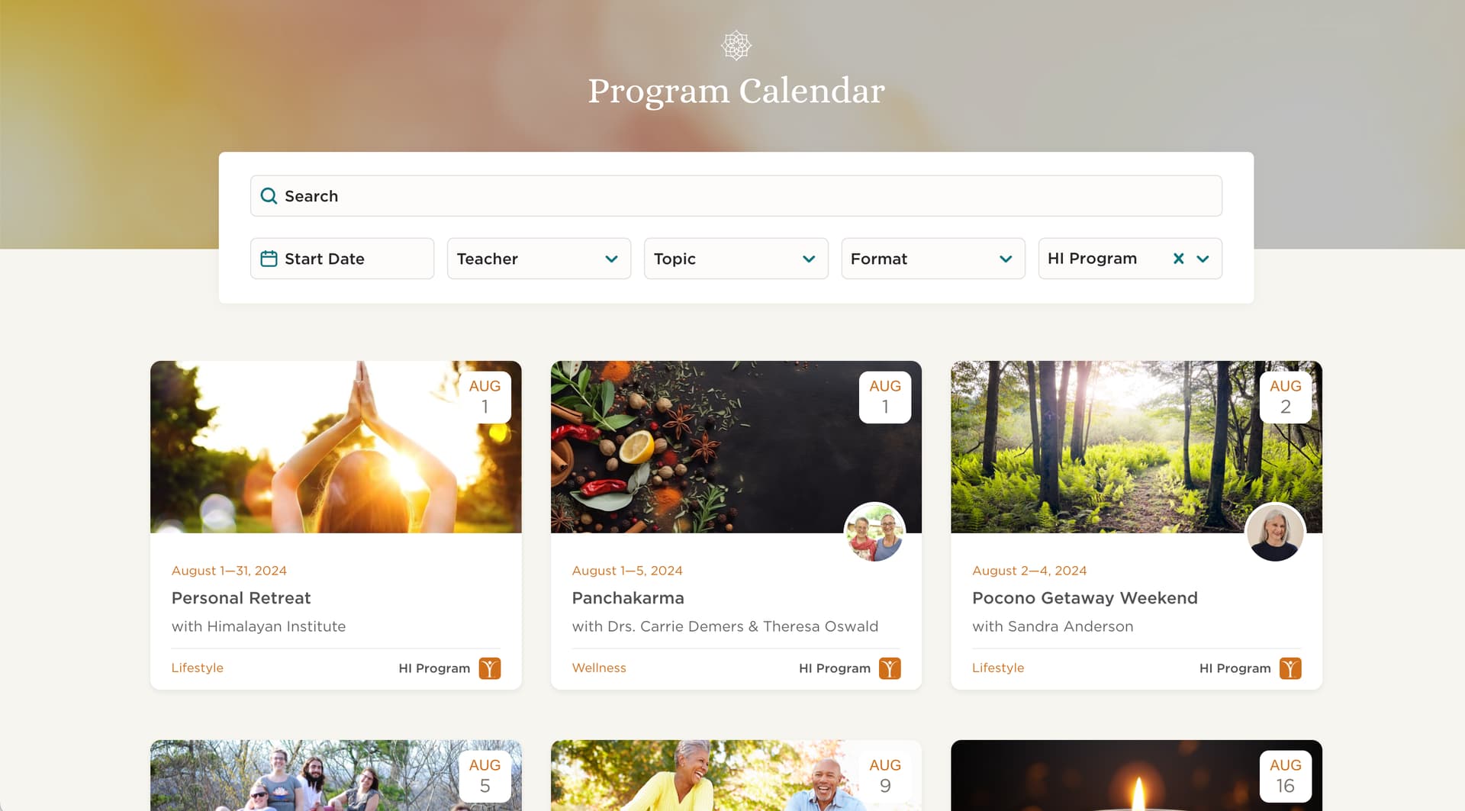
Task: Open the forest path program thumbnail
Action: (x=1136, y=447)
